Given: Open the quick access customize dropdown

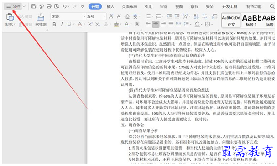Looking at the screenshot, I should pyautogui.click(x=82, y=6).
